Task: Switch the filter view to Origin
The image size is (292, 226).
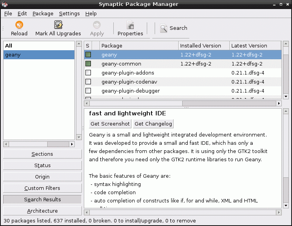Action: [x=42, y=177]
